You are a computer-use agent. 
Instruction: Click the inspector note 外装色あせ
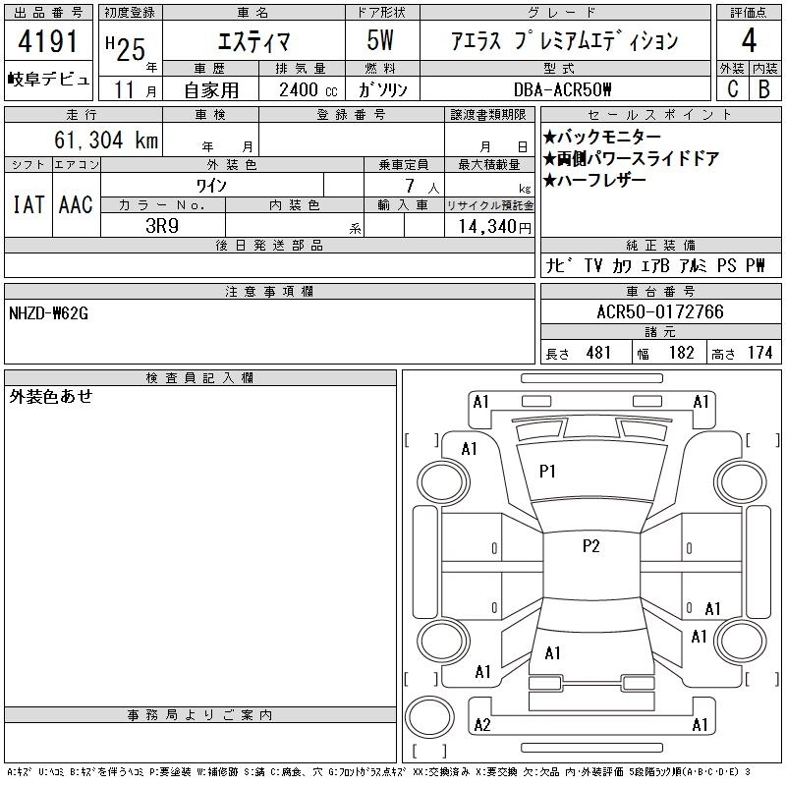tap(51, 396)
